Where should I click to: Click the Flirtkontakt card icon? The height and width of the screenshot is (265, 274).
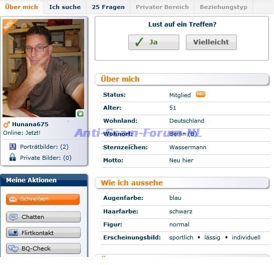[x=14, y=233]
